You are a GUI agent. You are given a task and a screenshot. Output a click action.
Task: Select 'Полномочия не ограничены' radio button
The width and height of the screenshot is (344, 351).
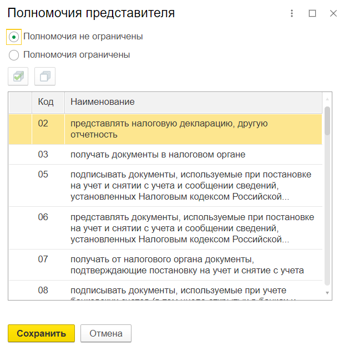point(14,37)
